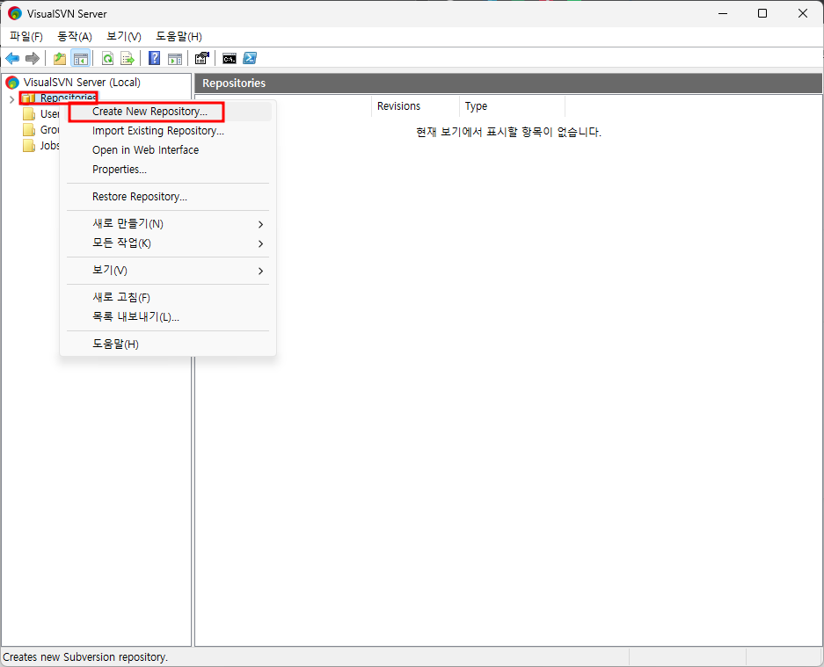
Task: Open Properties... from context menu
Action: click(168, 170)
